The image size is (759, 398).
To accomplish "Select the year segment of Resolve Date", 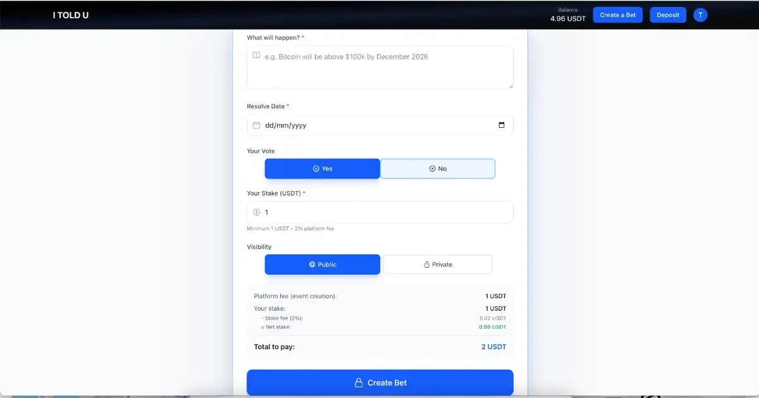I will coord(298,125).
